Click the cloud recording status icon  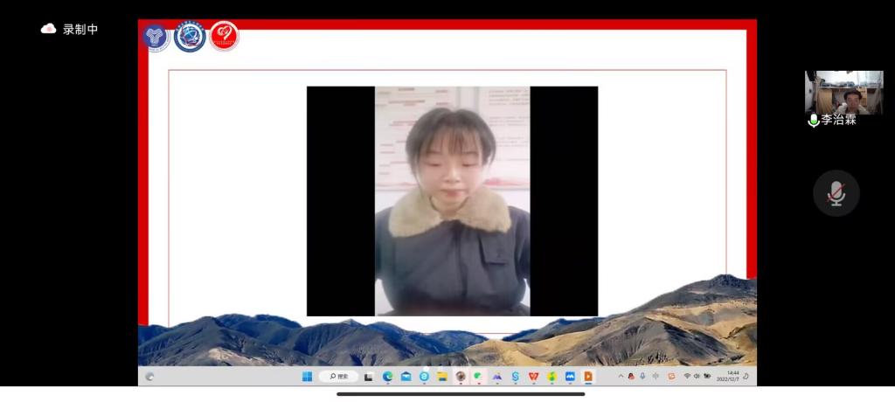[x=49, y=29]
